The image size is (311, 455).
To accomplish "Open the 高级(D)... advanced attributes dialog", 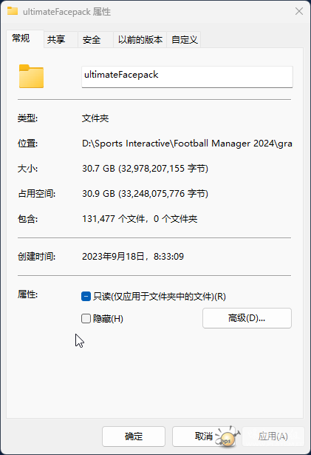I will 247,318.
